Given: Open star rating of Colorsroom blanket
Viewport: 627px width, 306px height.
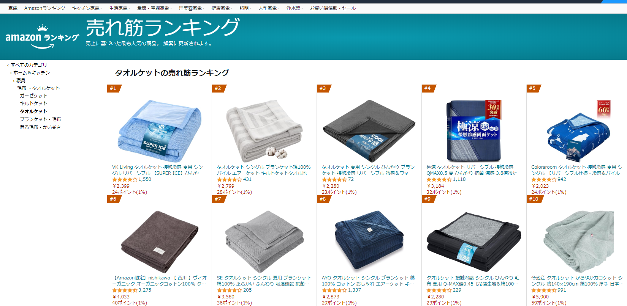Looking at the screenshot, I should pos(544,179).
